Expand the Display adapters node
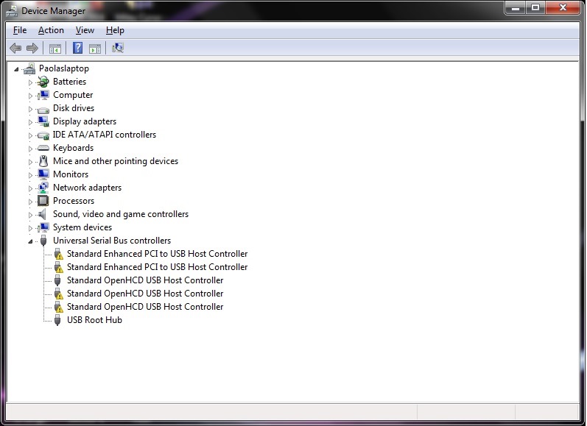587x426 pixels. coord(30,122)
